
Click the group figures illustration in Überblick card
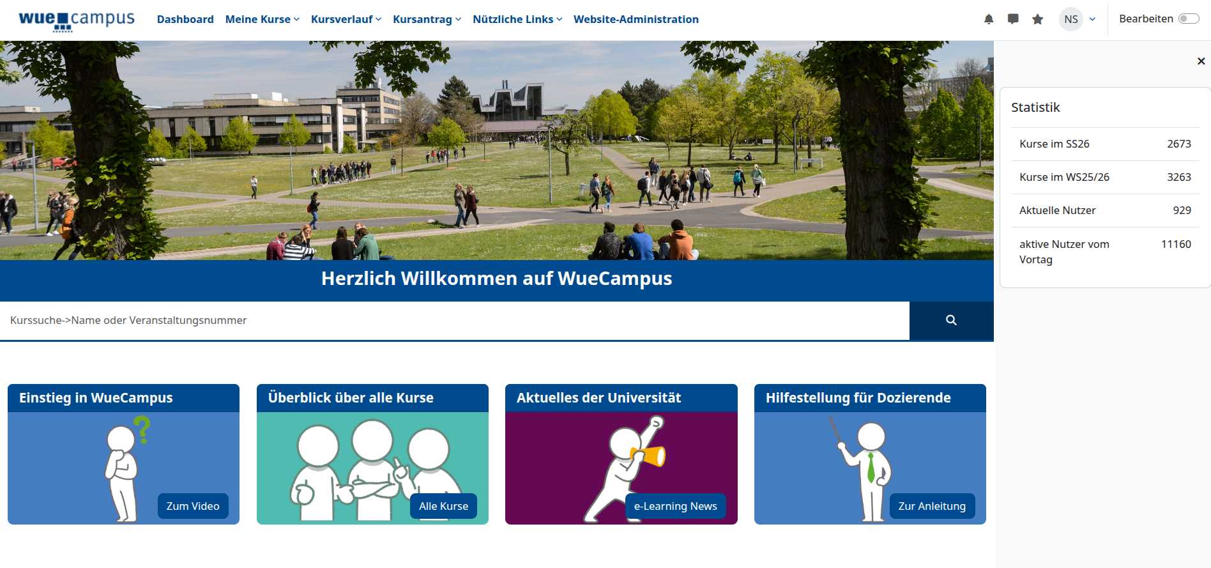[376, 470]
